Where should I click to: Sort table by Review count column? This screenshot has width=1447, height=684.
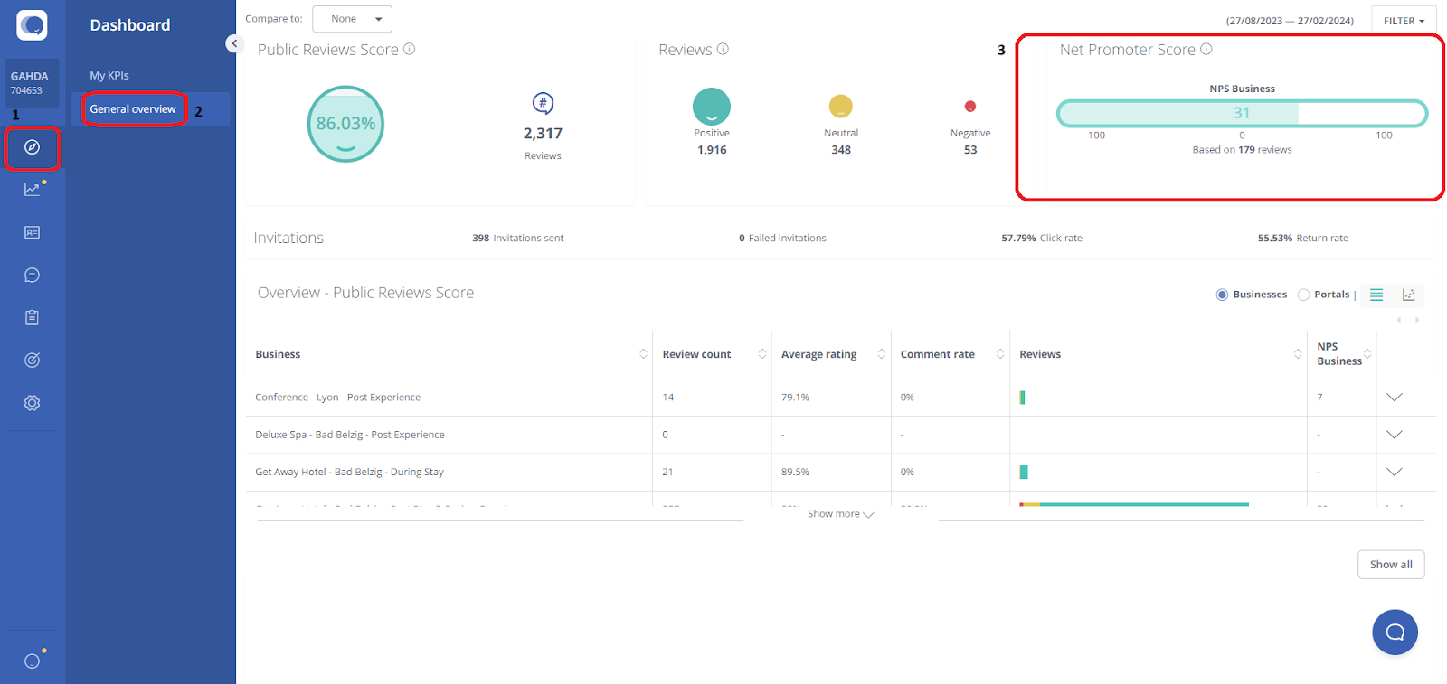pyautogui.click(x=762, y=354)
